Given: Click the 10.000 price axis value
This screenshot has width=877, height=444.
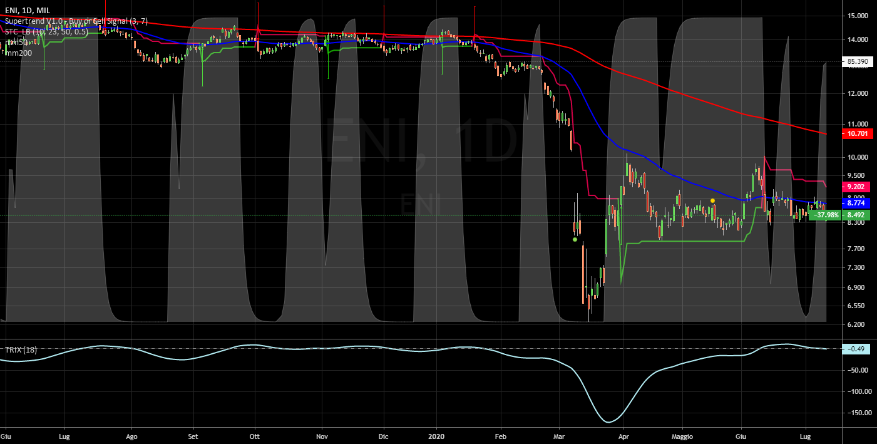Looking at the screenshot, I should point(857,157).
